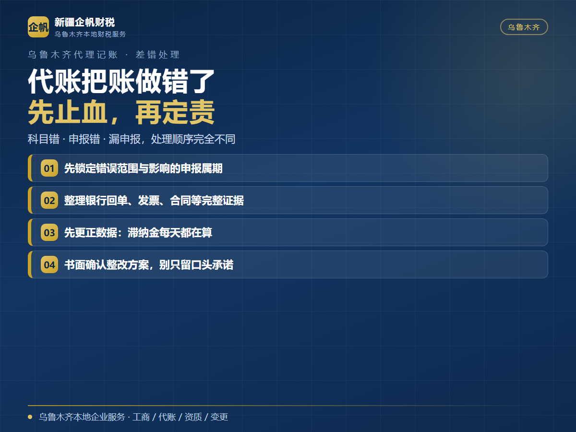This screenshot has height=432, width=576.
Task: Click the text 书面确认整改方案，别只留口头承诺
Action: coord(149,265)
